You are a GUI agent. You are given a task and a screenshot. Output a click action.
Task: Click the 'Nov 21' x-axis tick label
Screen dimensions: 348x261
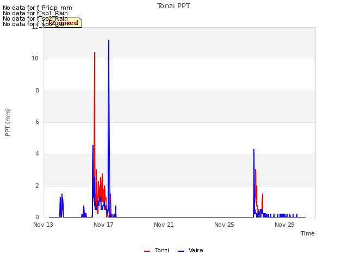[164, 225]
